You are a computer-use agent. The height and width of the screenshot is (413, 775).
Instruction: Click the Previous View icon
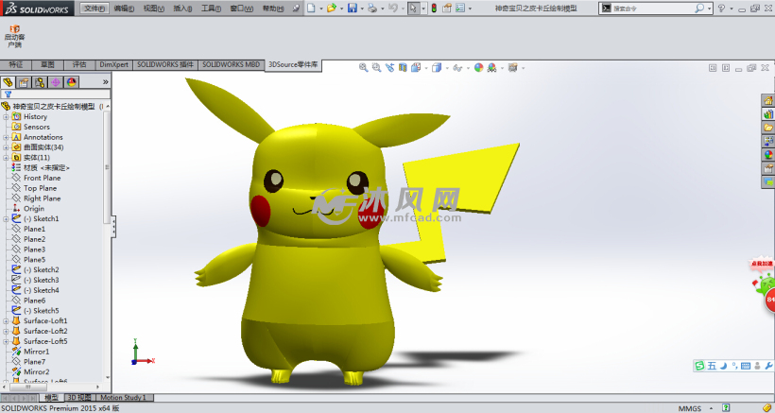(x=390, y=68)
